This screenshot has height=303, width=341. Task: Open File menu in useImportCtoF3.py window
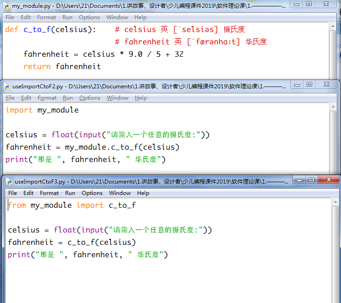[x=12, y=193]
